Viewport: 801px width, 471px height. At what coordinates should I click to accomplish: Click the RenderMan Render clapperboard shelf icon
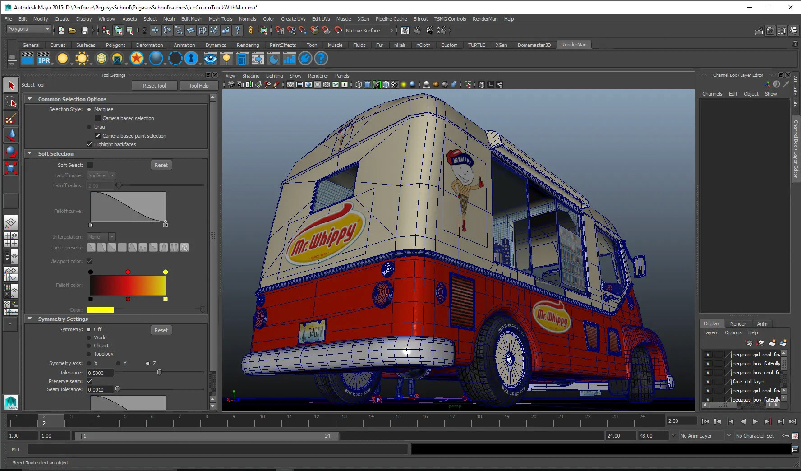pos(28,58)
